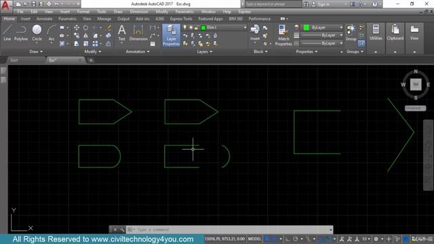
Task: Expand the Modify panel
Action: pos(93,52)
